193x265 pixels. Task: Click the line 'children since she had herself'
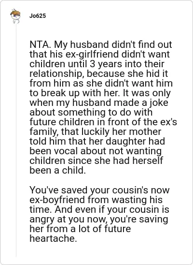[96, 161]
